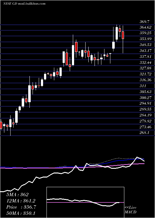Click the <<Live MACD label
The height and width of the screenshot is (218, 155).
[131, 210]
